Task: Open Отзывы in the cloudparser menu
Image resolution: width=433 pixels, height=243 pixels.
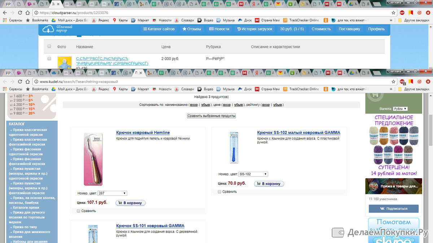Action: [192, 29]
